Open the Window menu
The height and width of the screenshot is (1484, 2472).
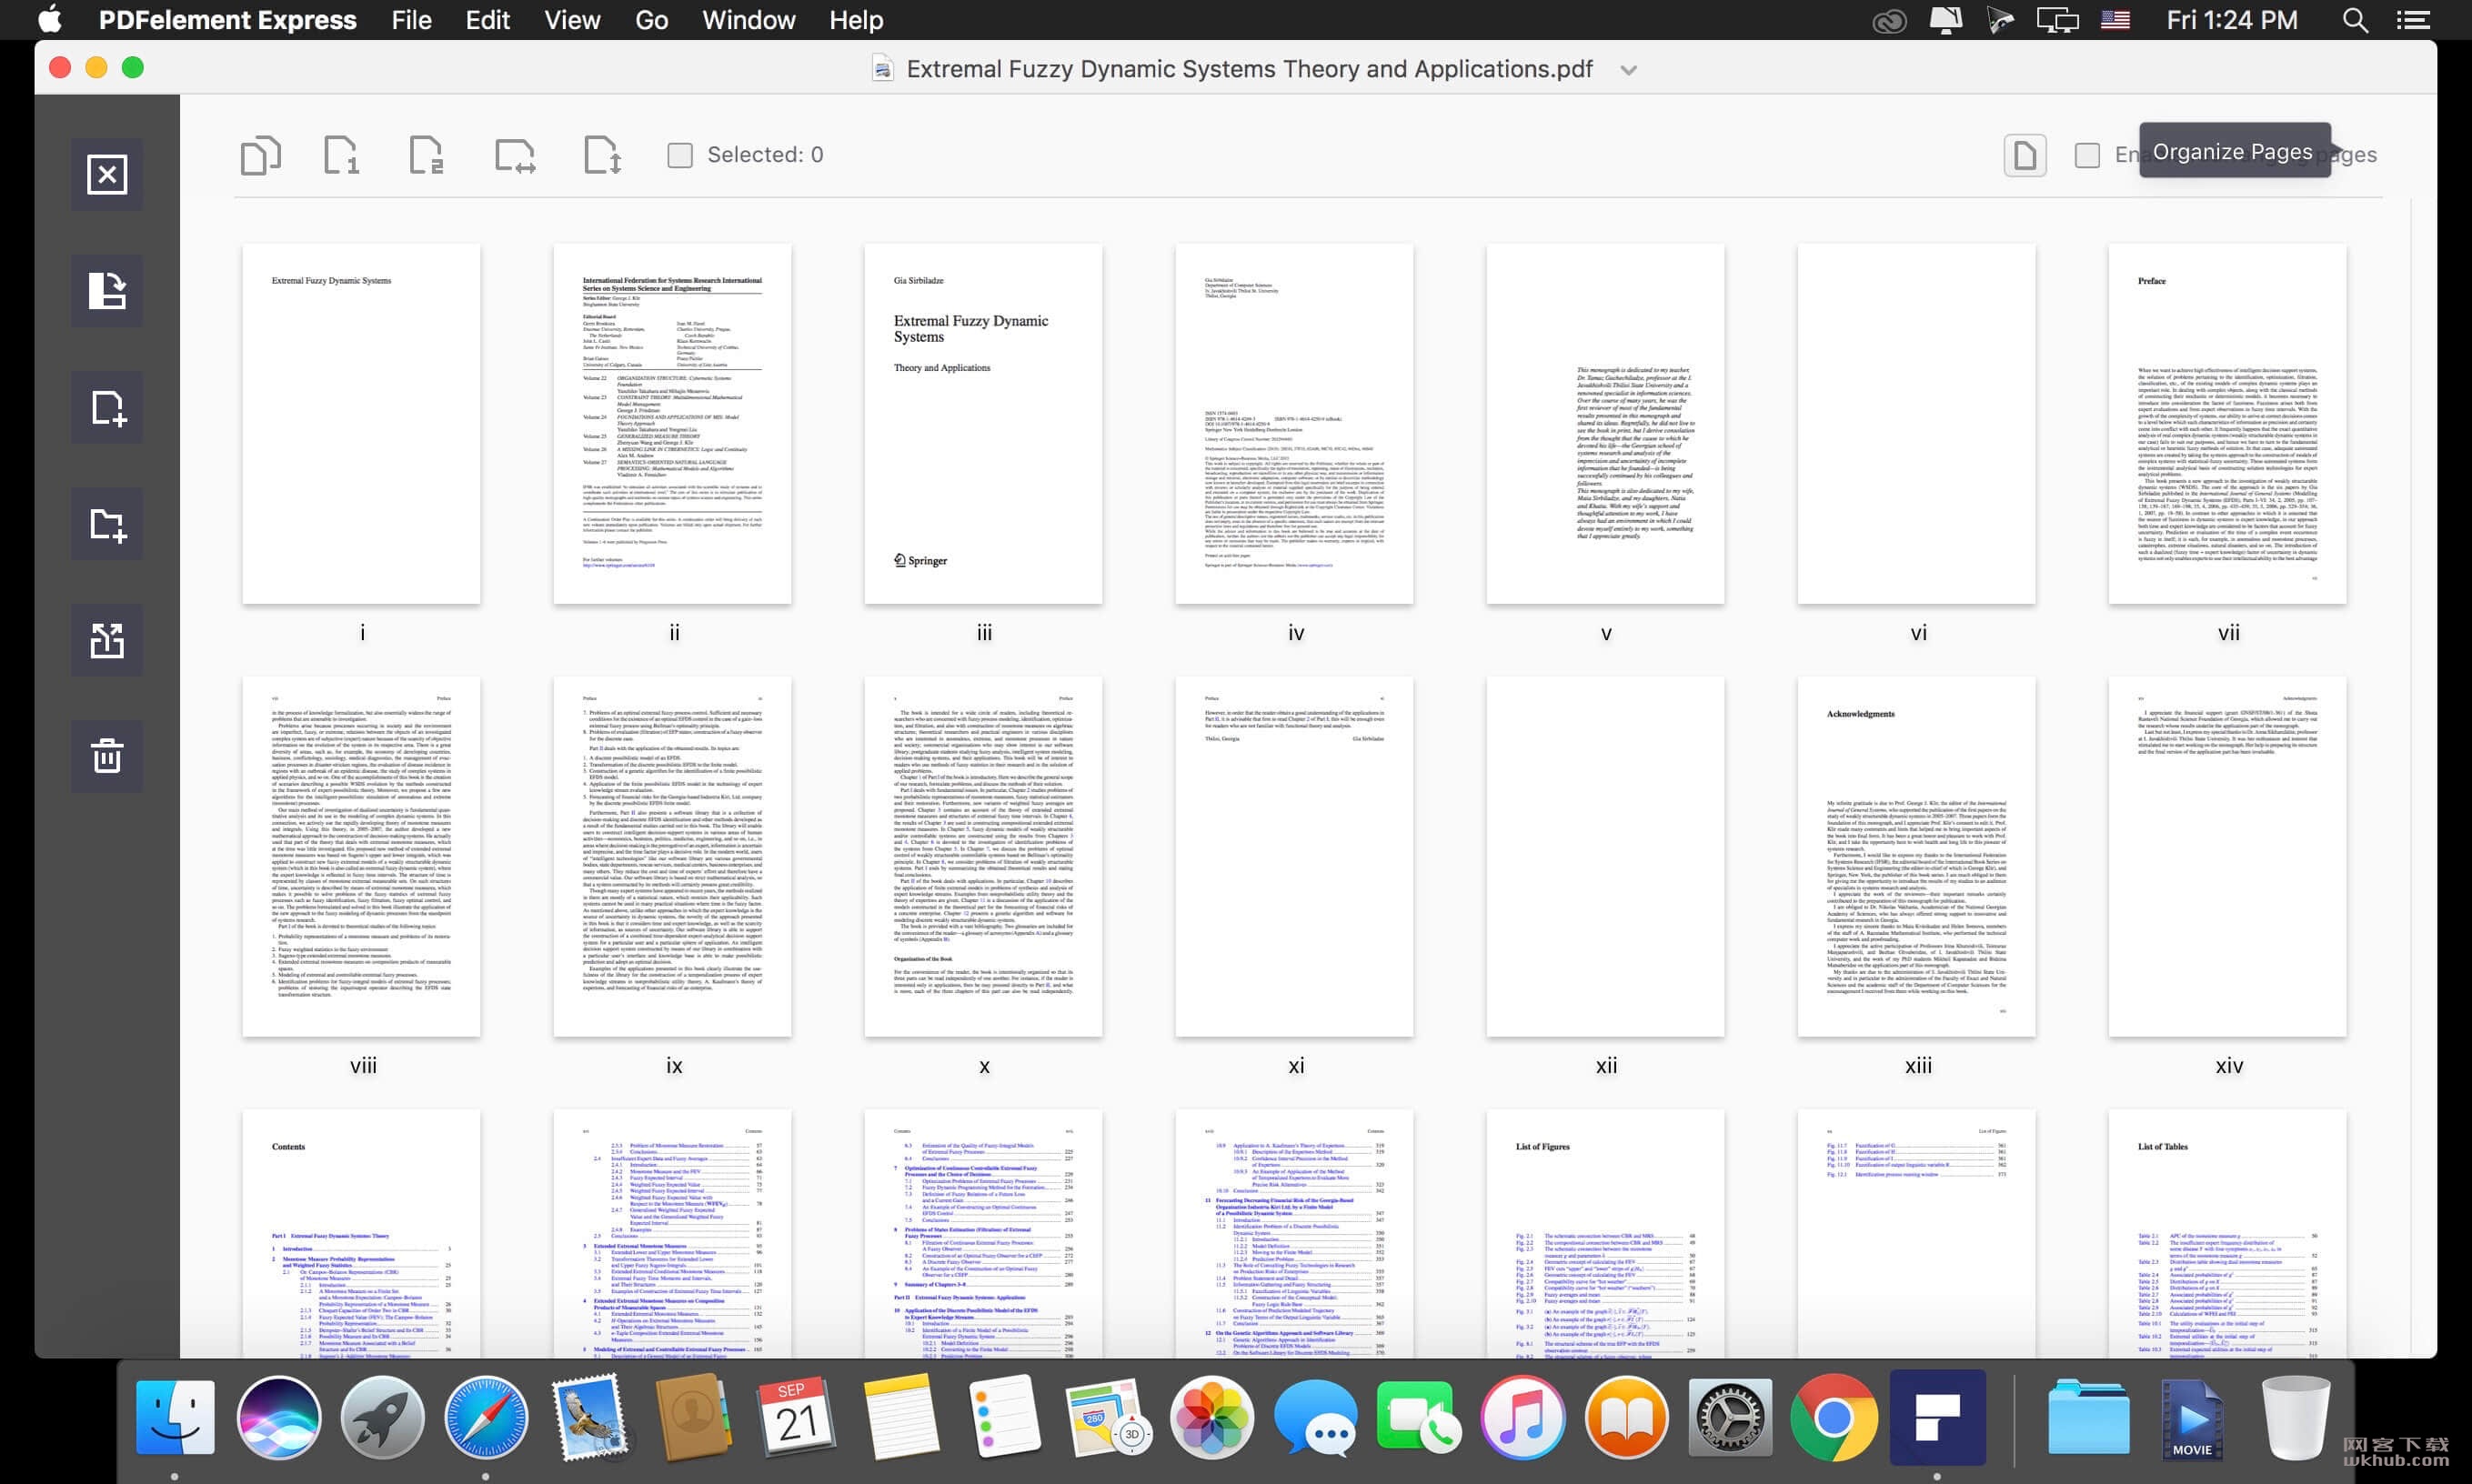tap(748, 20)
